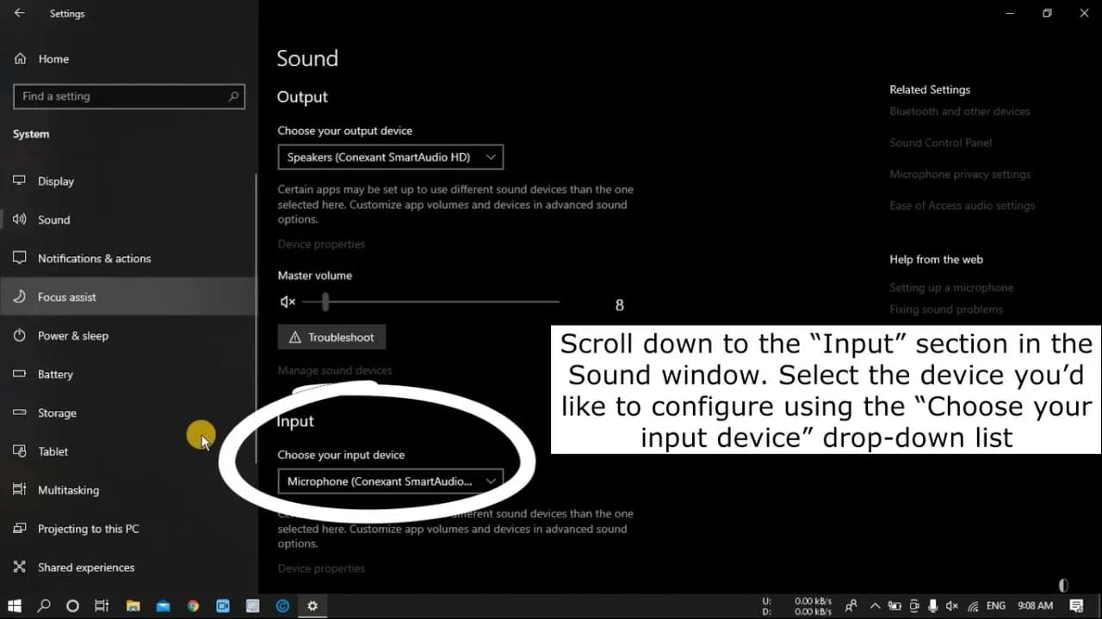Open the microphone icon in system tray
Image resolution: width=1102 pixels, height=619 pixels.
932,606
